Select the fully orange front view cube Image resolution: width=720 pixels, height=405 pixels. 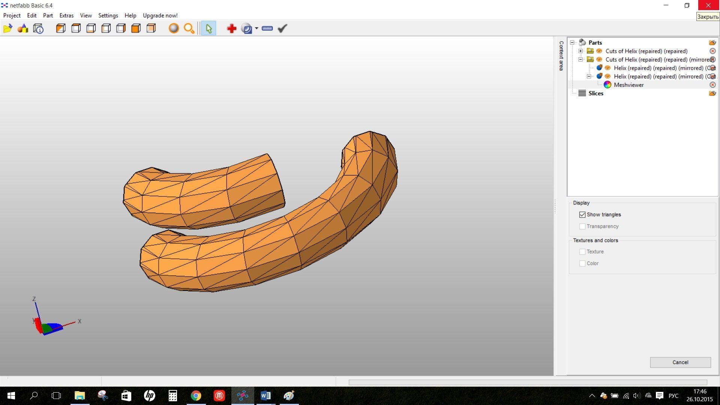[x=136, y=28]
